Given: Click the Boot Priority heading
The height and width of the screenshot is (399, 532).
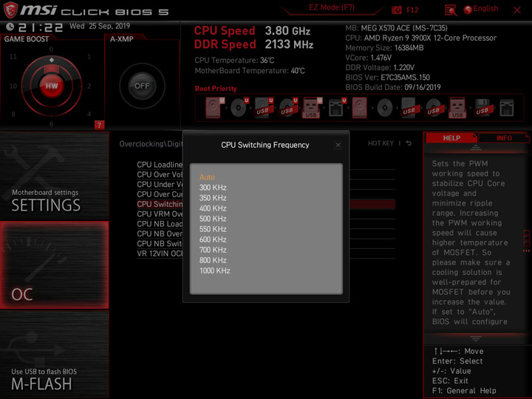Looking at the screenshot, I should pyautogui.click(x=216, y=89).
